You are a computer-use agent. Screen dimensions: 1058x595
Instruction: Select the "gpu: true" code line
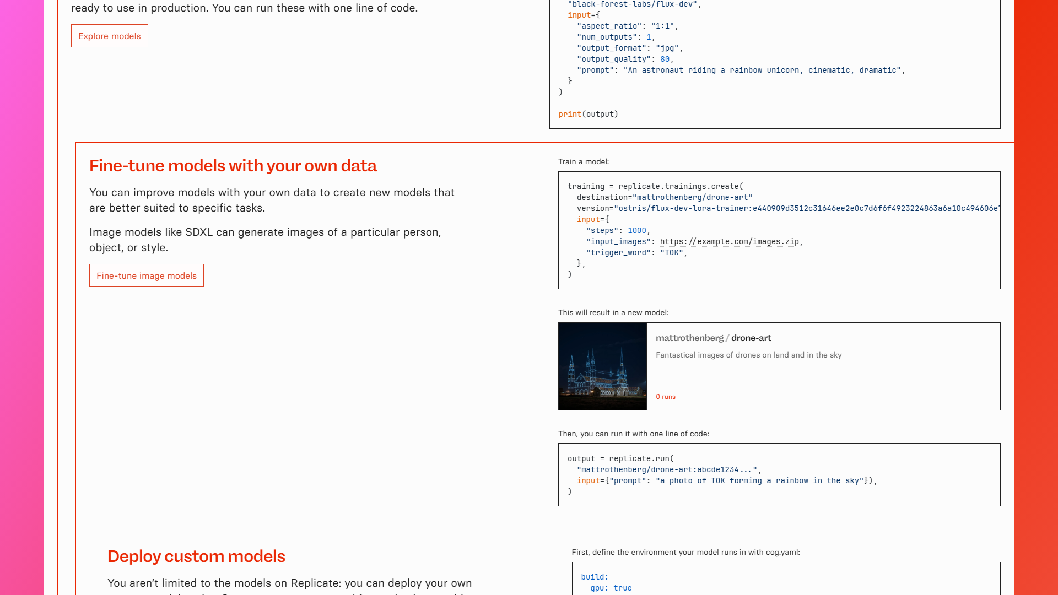(x=611, y=588)
